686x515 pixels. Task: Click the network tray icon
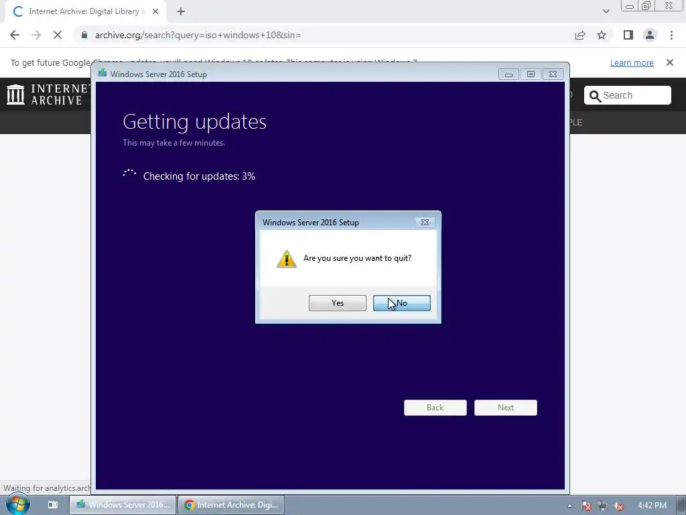(602, 506)
